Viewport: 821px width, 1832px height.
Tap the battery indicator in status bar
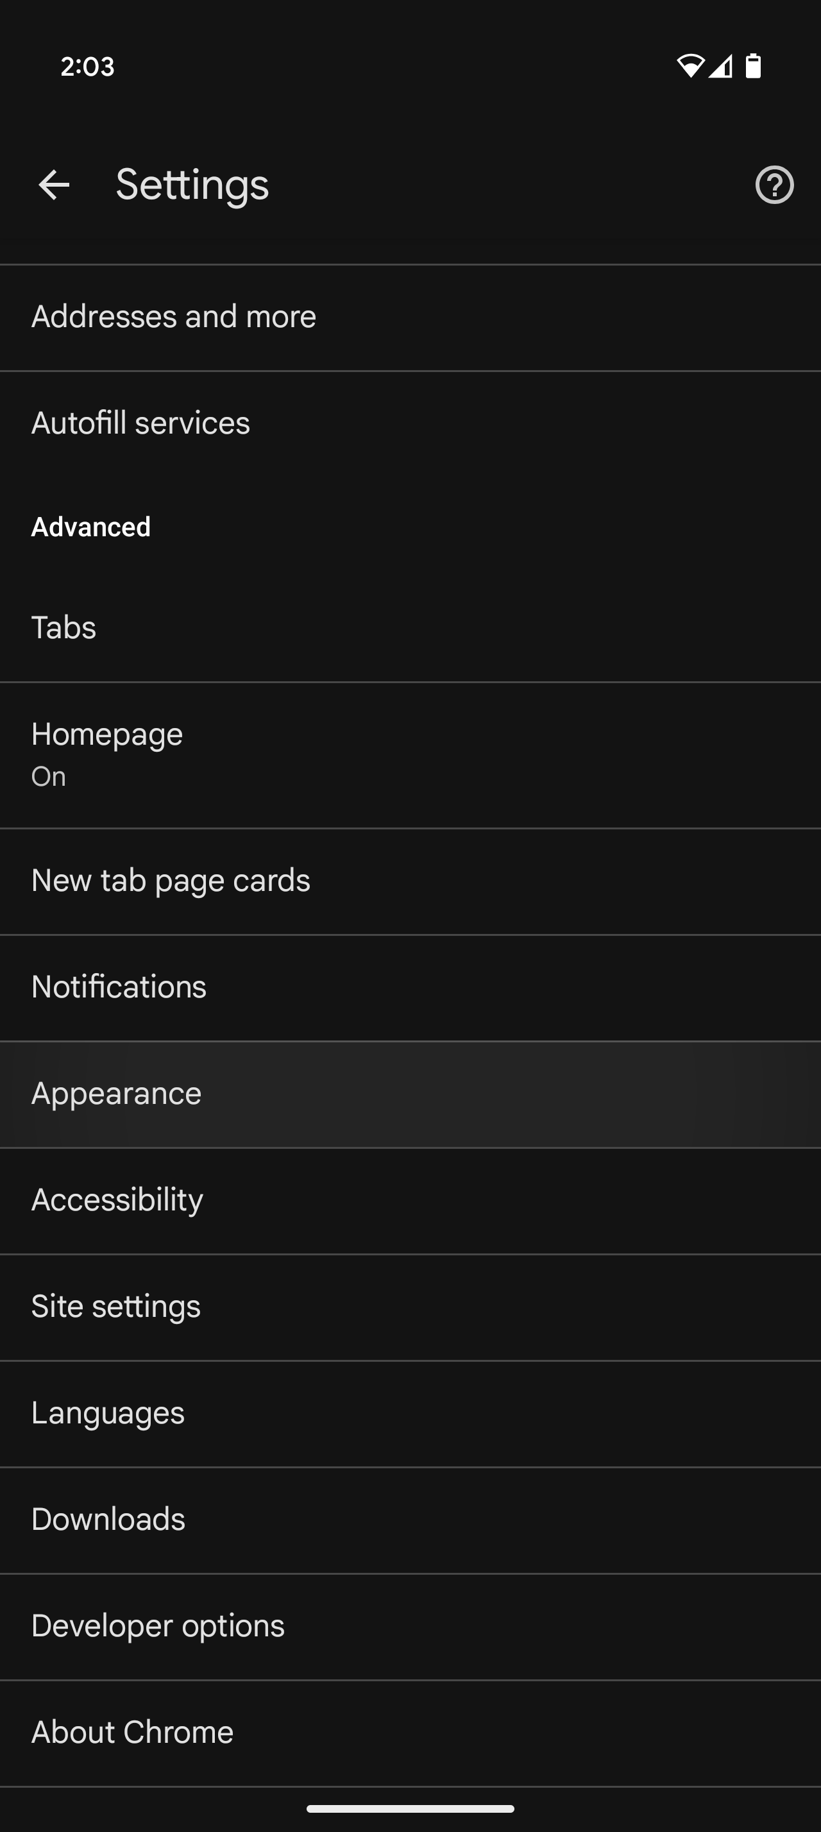click(x=753, y=66)
